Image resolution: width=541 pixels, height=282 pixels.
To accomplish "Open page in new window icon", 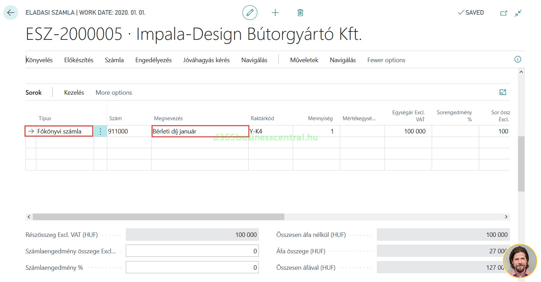I will point(504,13).
